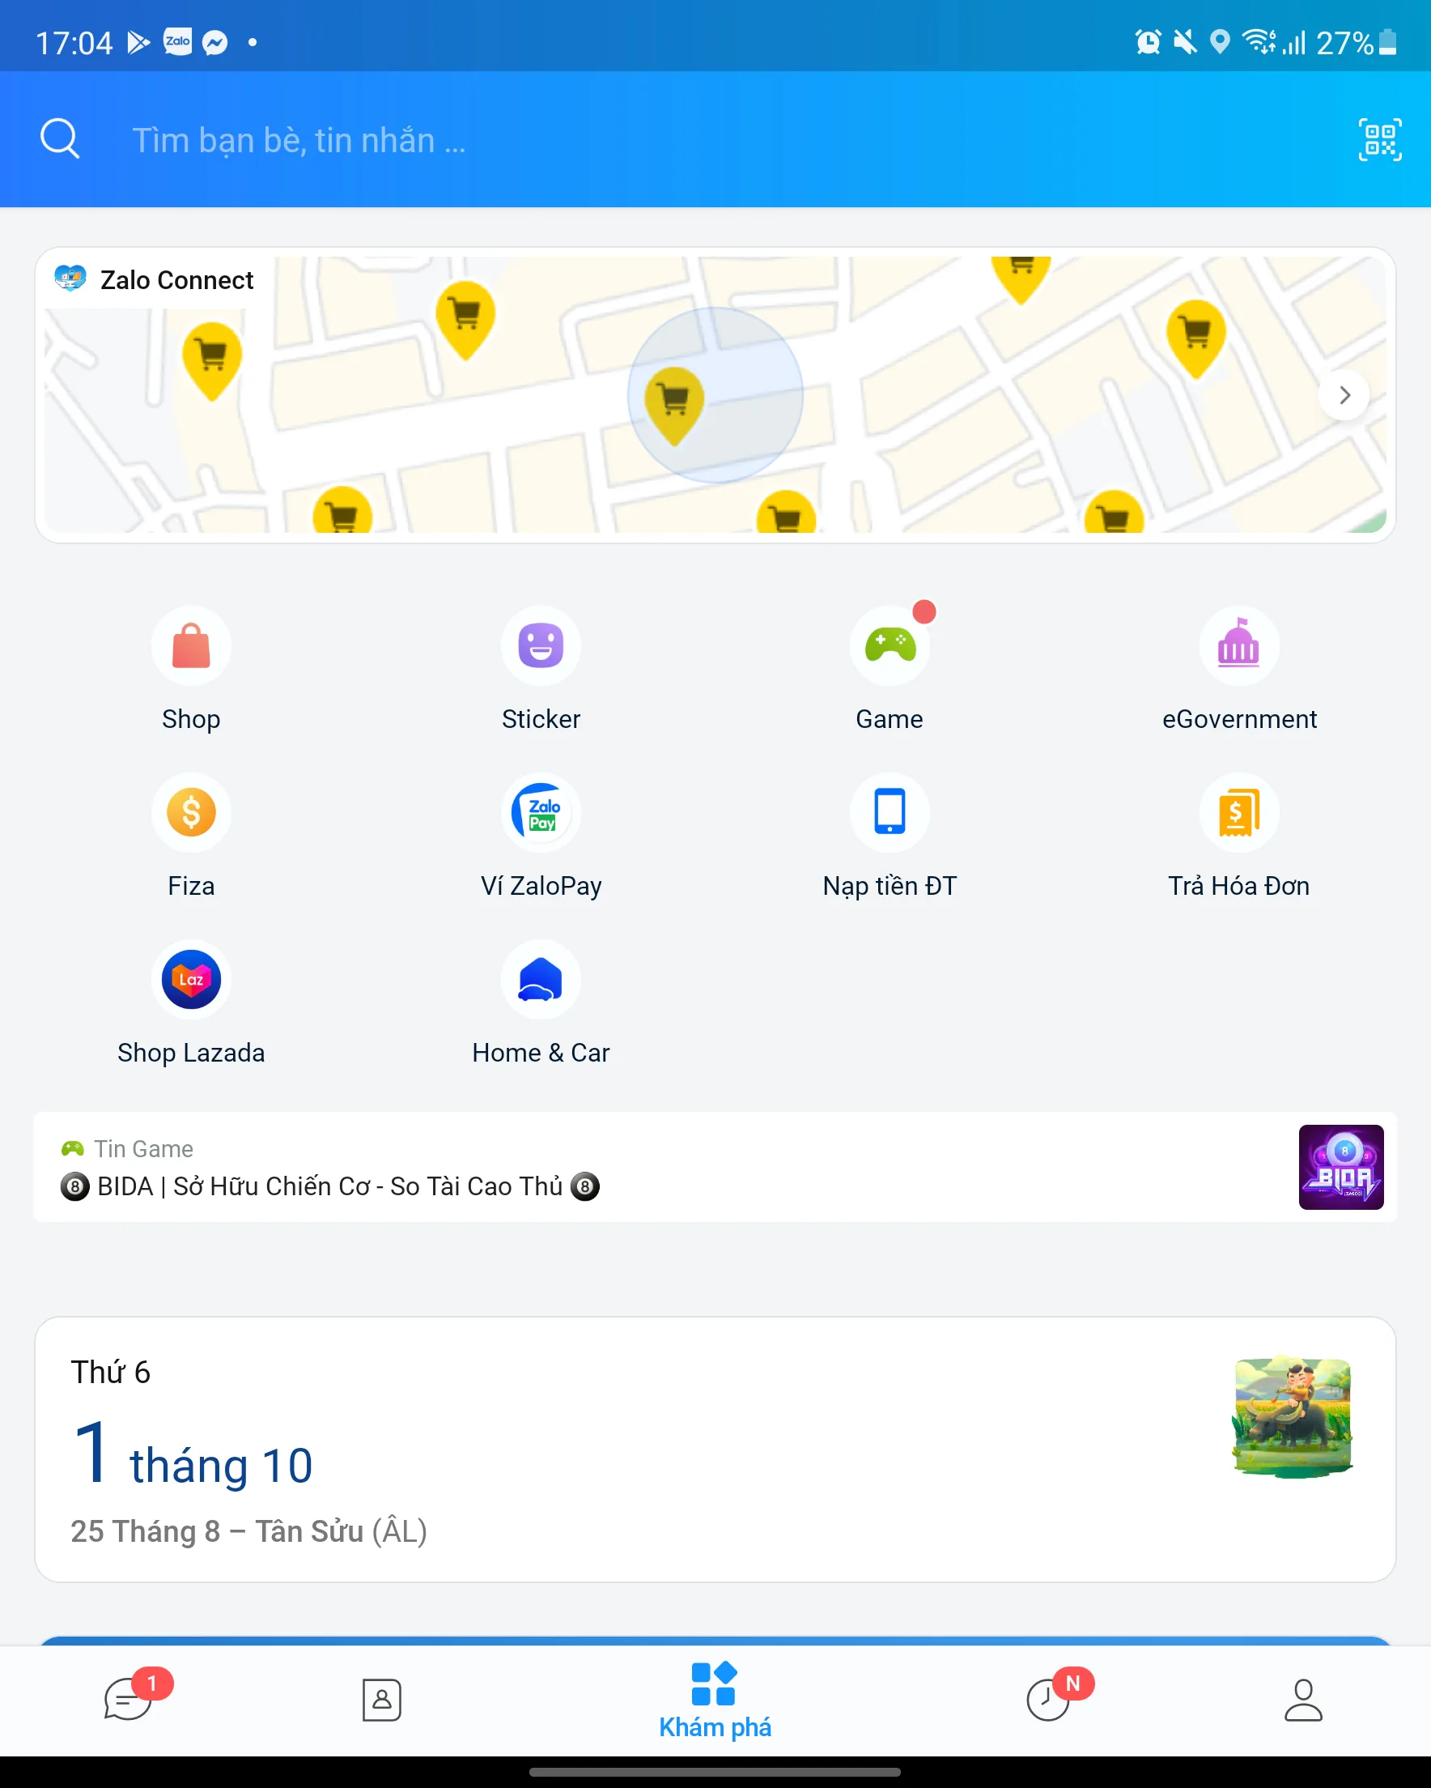Screen dimensions: 1431x1788
Task: Go to the personal profile tab
Action: [x=1302, y=1700]
